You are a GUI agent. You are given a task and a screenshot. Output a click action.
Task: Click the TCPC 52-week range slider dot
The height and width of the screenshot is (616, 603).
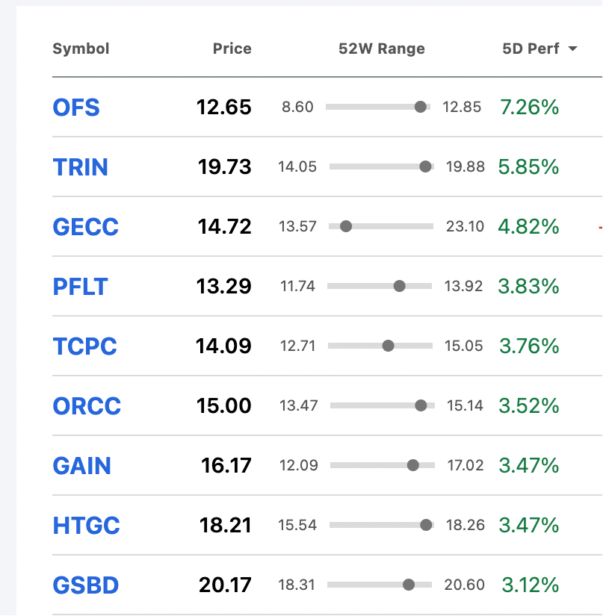tap(388, 346)
